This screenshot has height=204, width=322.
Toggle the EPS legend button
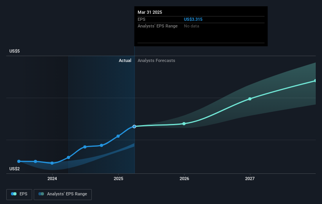click(19, 194)
